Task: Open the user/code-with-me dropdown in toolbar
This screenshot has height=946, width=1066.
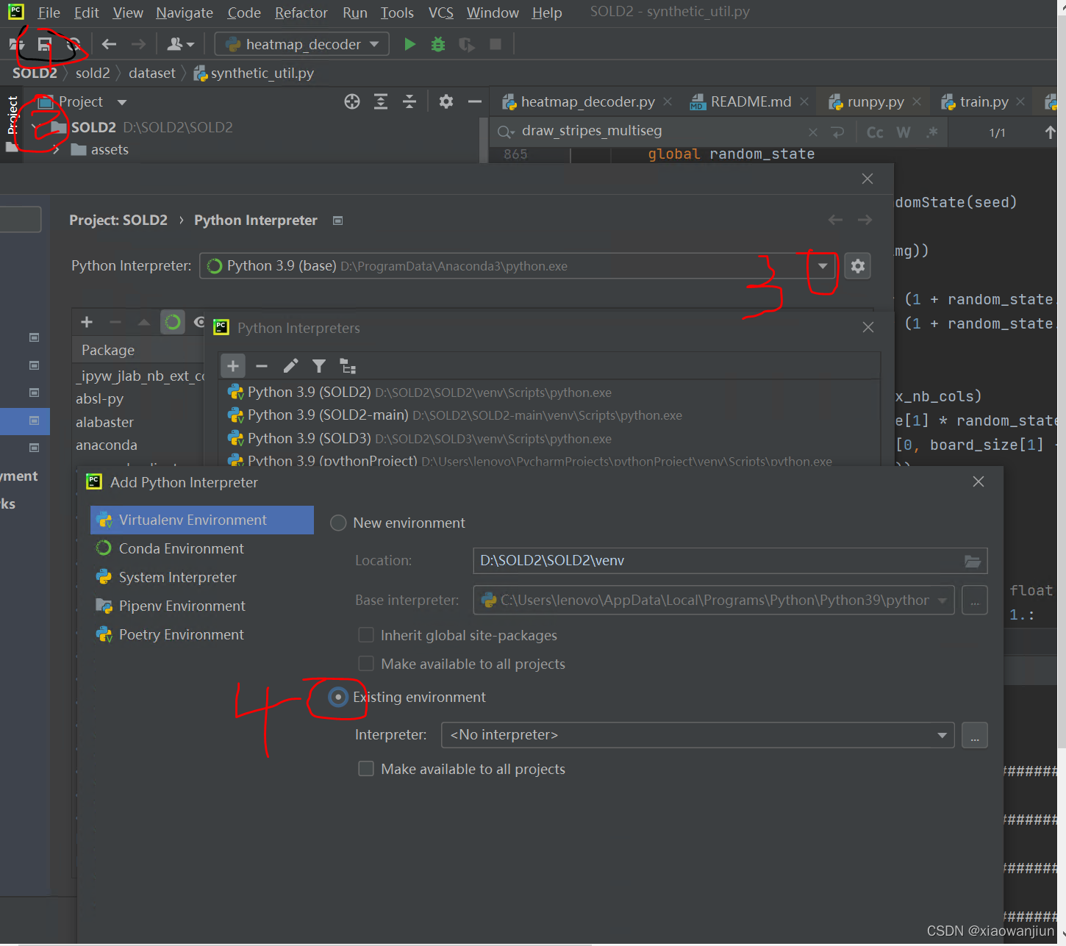Action: 180,45
